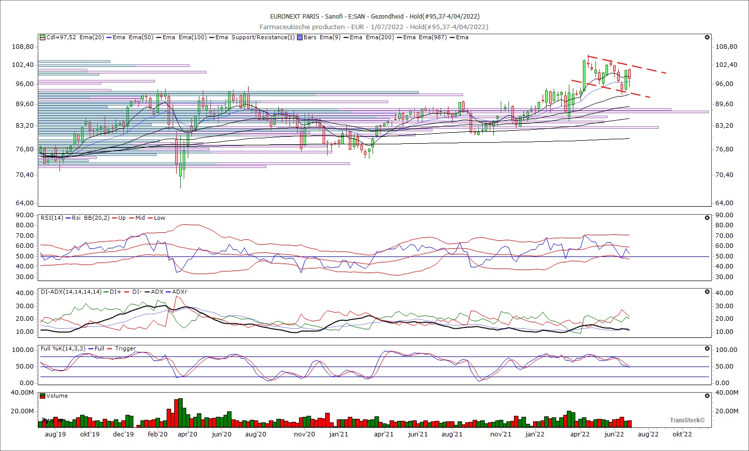The image size is (749, 451).
Task: Click the apr'21 date label
Action: coord(384,434)
